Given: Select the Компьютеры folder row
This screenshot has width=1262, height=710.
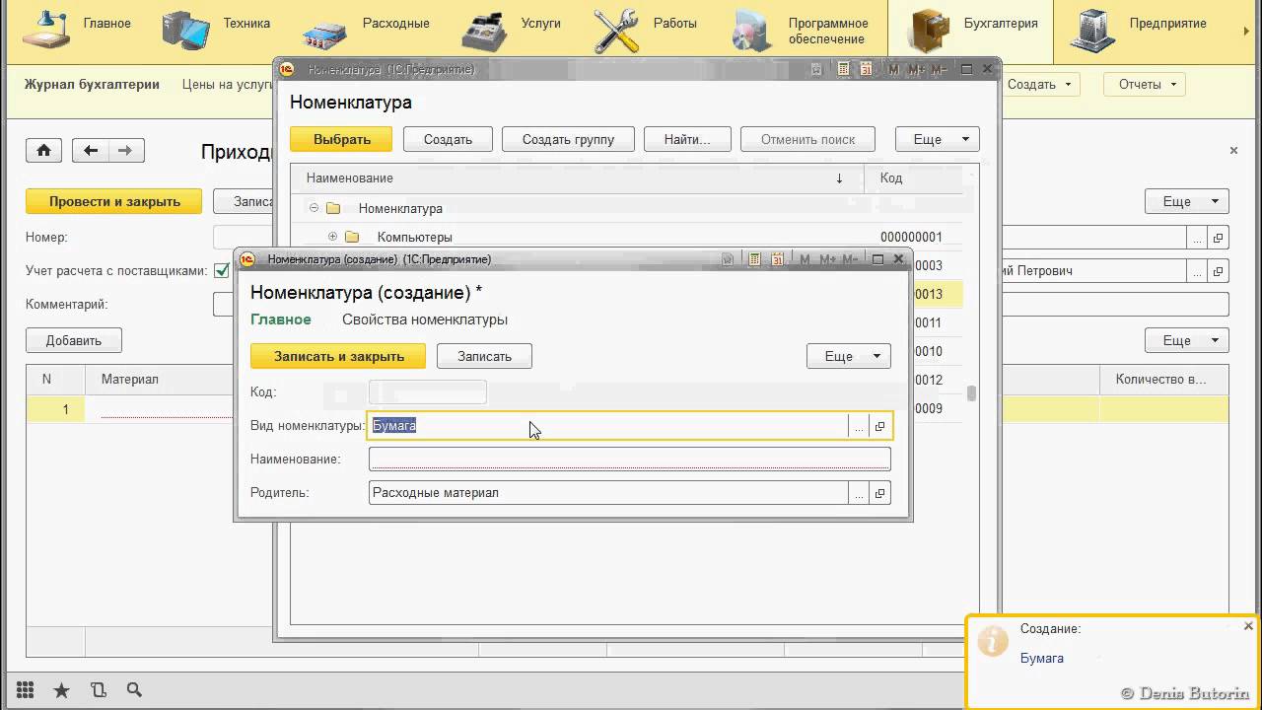Looking at the screenshot, I should (626, 237).
